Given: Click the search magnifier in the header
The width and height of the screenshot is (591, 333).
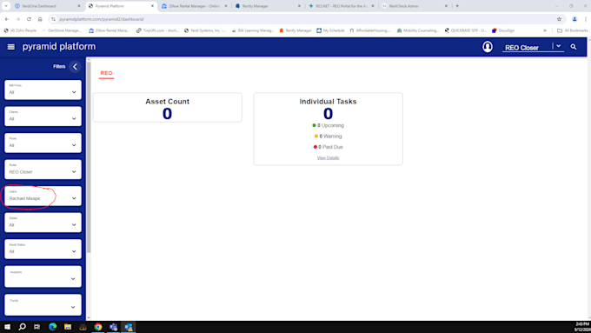Looking at the screenshot, I should click(x=574, y=47).
